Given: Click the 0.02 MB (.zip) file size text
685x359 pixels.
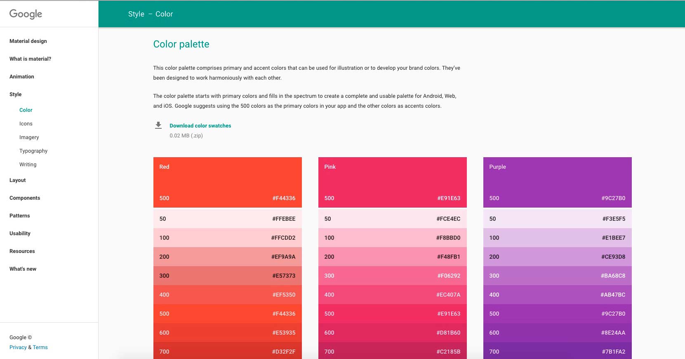Looking at the screenshot, I should coord(186,135).
